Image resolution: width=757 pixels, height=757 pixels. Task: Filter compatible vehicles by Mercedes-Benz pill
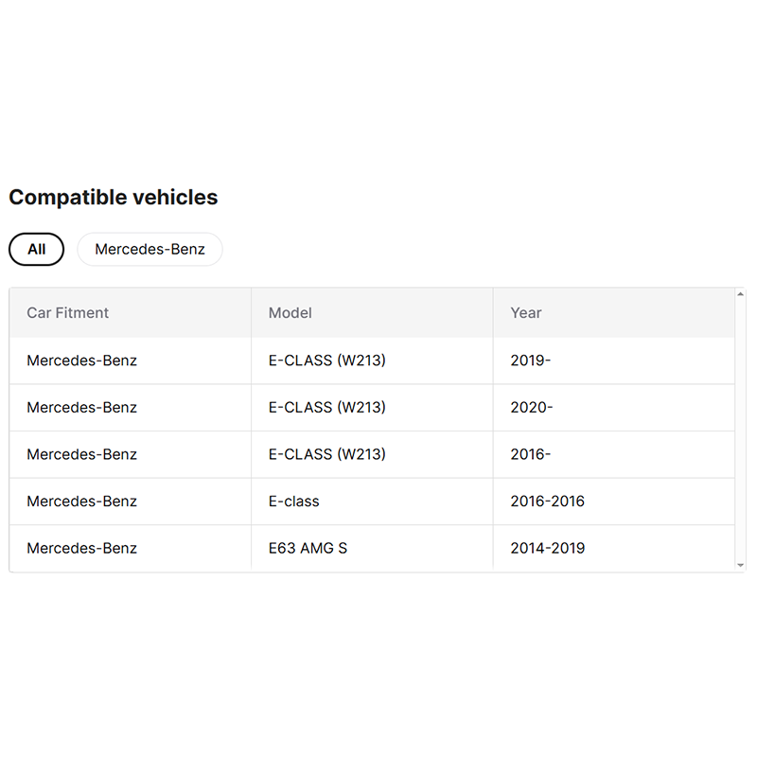pos(150,249)
